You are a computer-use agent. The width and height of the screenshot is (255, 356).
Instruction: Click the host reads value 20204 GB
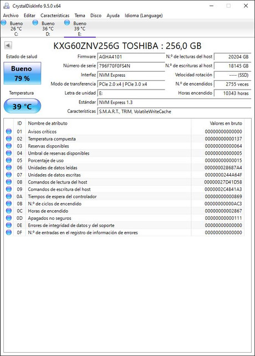click(x=232, y=57)
